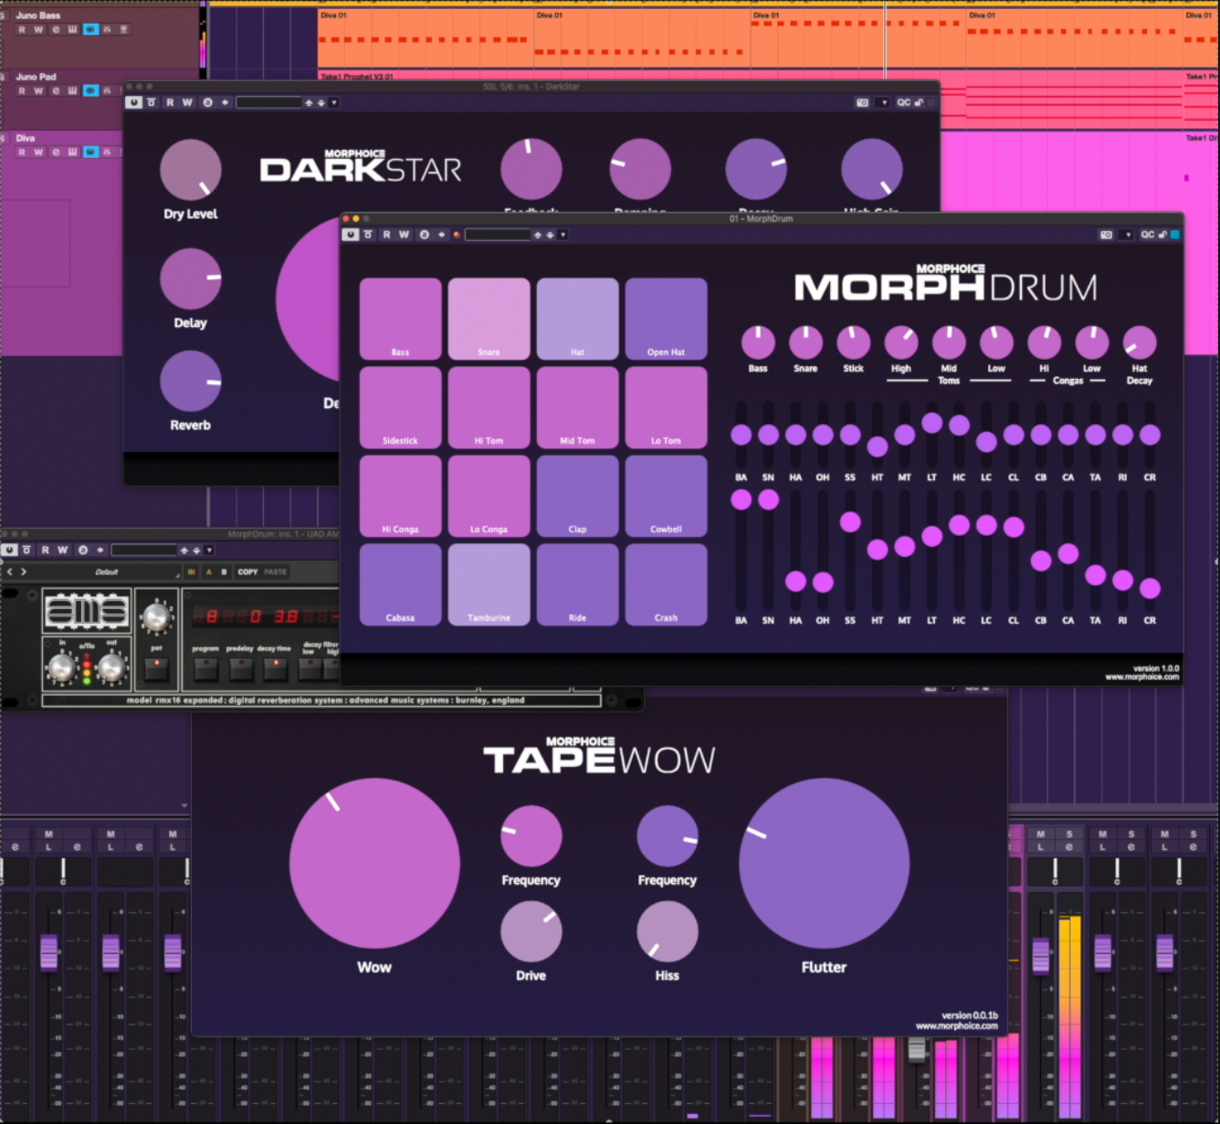Trigger the Tamburine pad

click(x=489, y=584)
